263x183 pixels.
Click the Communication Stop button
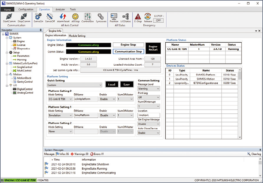(x=128, y=51)
